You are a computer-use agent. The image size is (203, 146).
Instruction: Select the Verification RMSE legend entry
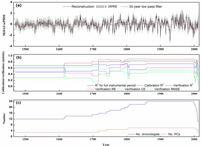pyautogui.click(x=171, y=89)
